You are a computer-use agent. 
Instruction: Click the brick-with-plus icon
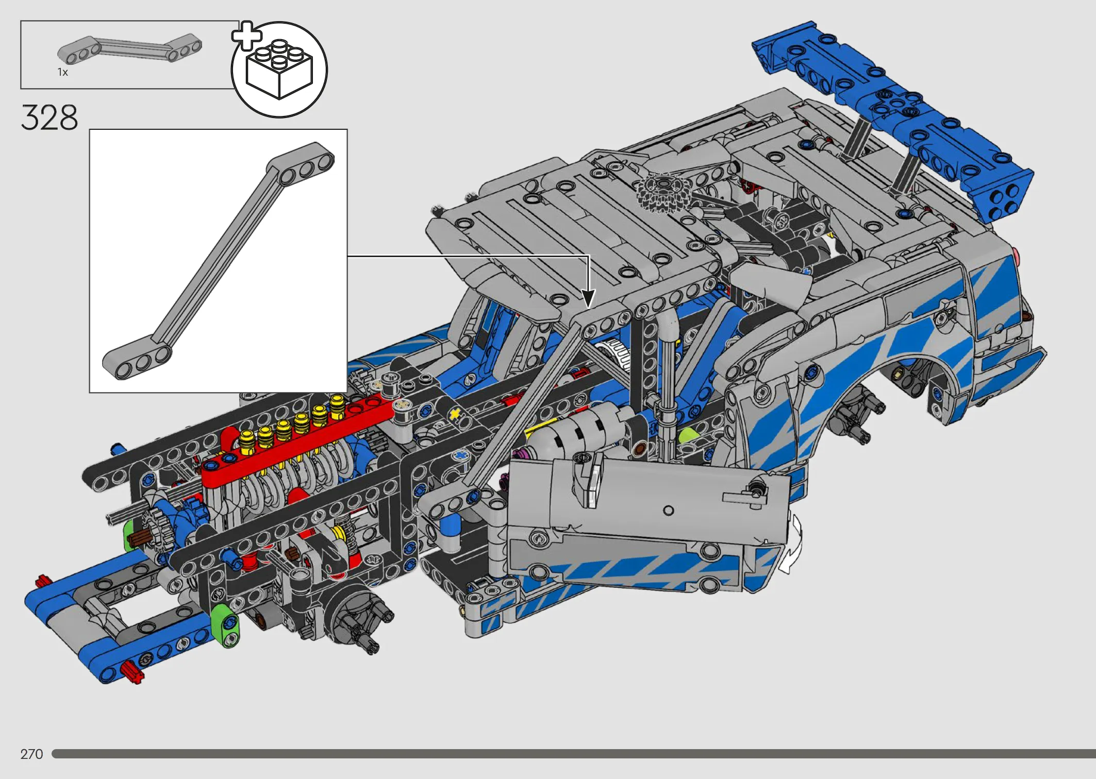[279, 69]
